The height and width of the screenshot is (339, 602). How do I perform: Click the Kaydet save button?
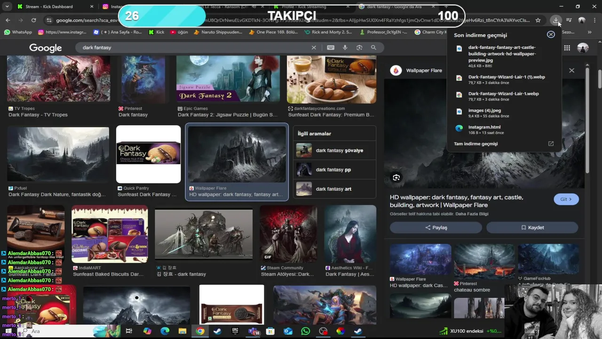click(x=532, y=227)
